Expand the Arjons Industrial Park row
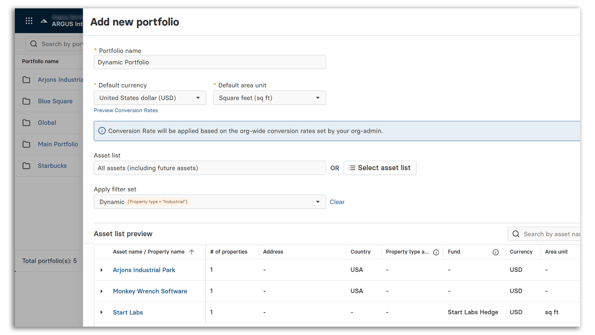595x335 pixels. [x=102, y=270]
